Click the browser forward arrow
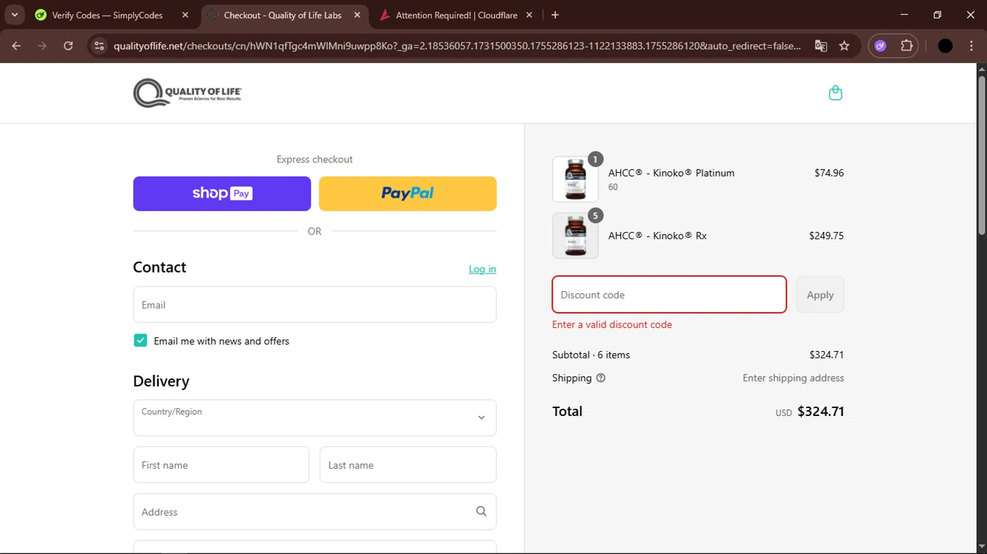Viewport: 987px width, 554px height. 42,46
